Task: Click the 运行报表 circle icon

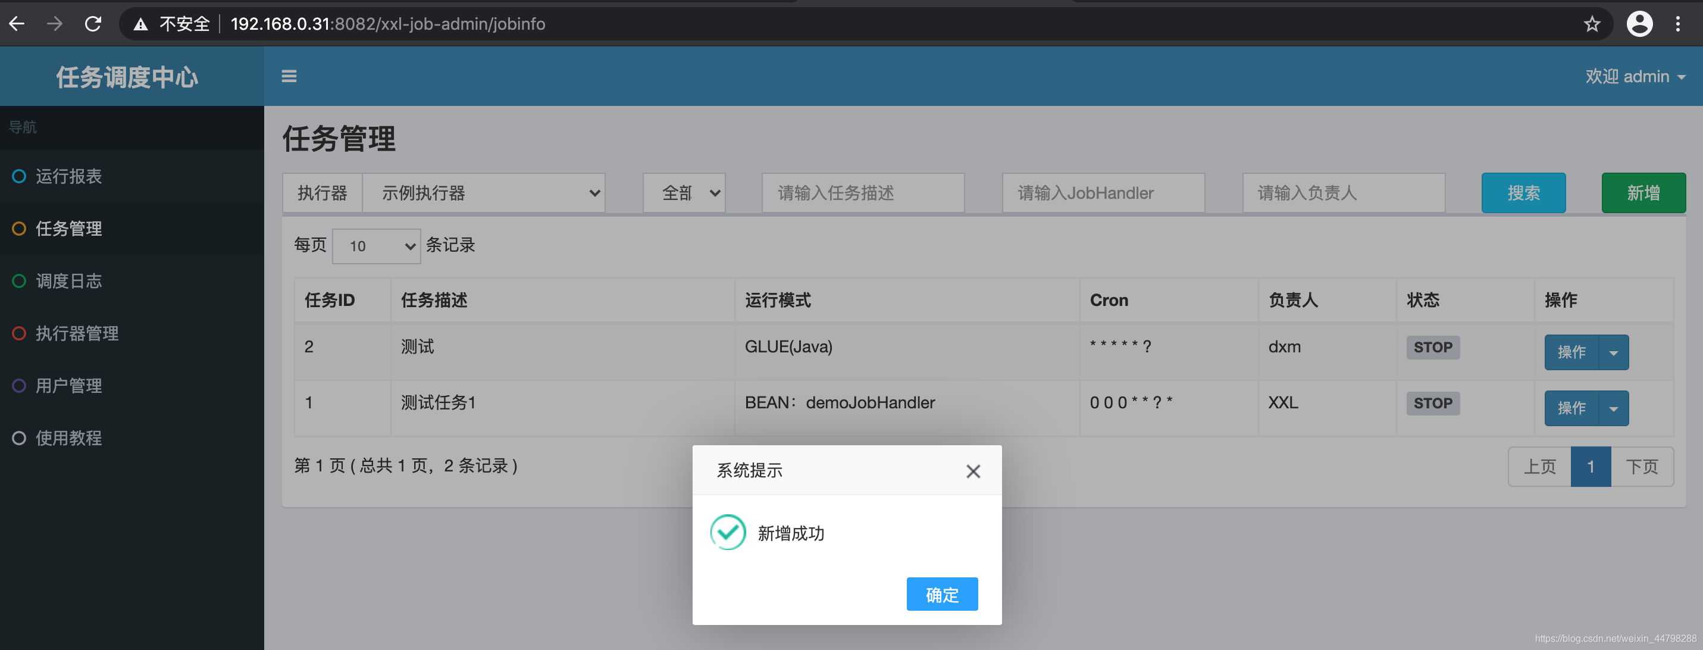Action: pyautogui.click(x=18, y=176)
